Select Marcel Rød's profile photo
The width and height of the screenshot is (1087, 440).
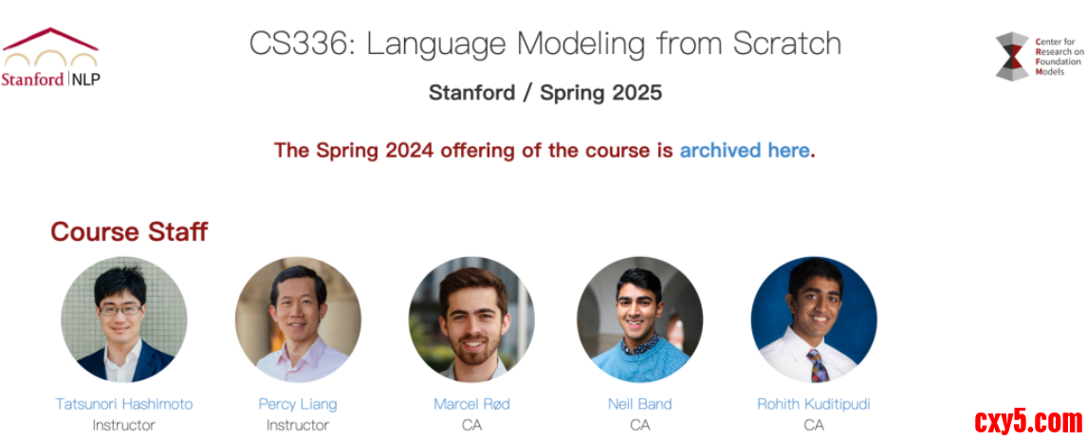tap(471, 320)
